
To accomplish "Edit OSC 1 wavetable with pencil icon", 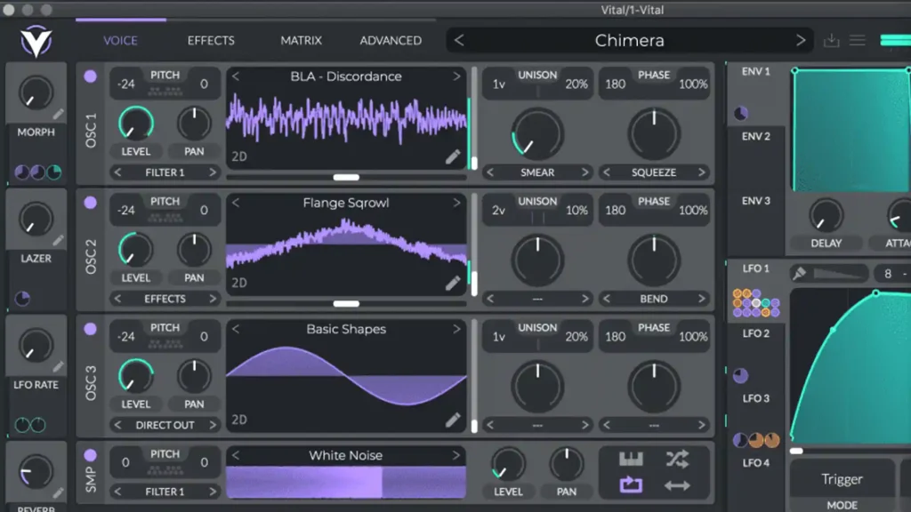I will point(453,156).
